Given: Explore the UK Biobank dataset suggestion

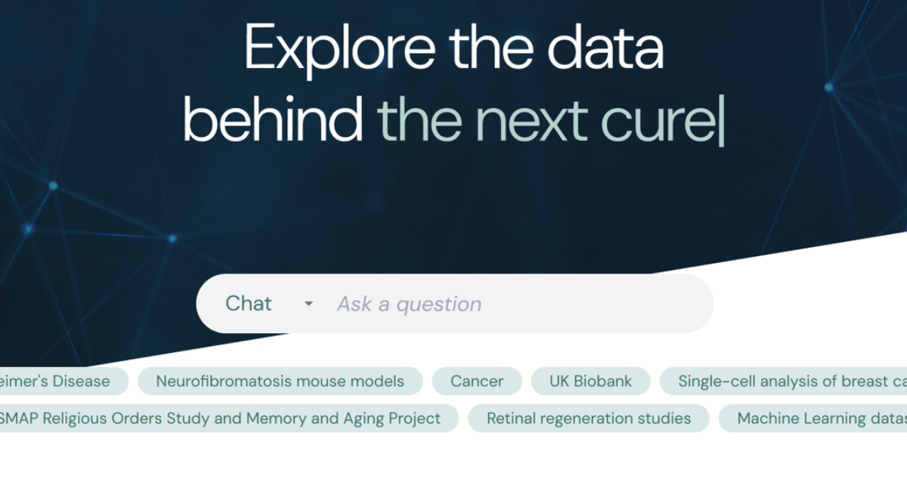Looking at the screenshot, I should (591, 381).
